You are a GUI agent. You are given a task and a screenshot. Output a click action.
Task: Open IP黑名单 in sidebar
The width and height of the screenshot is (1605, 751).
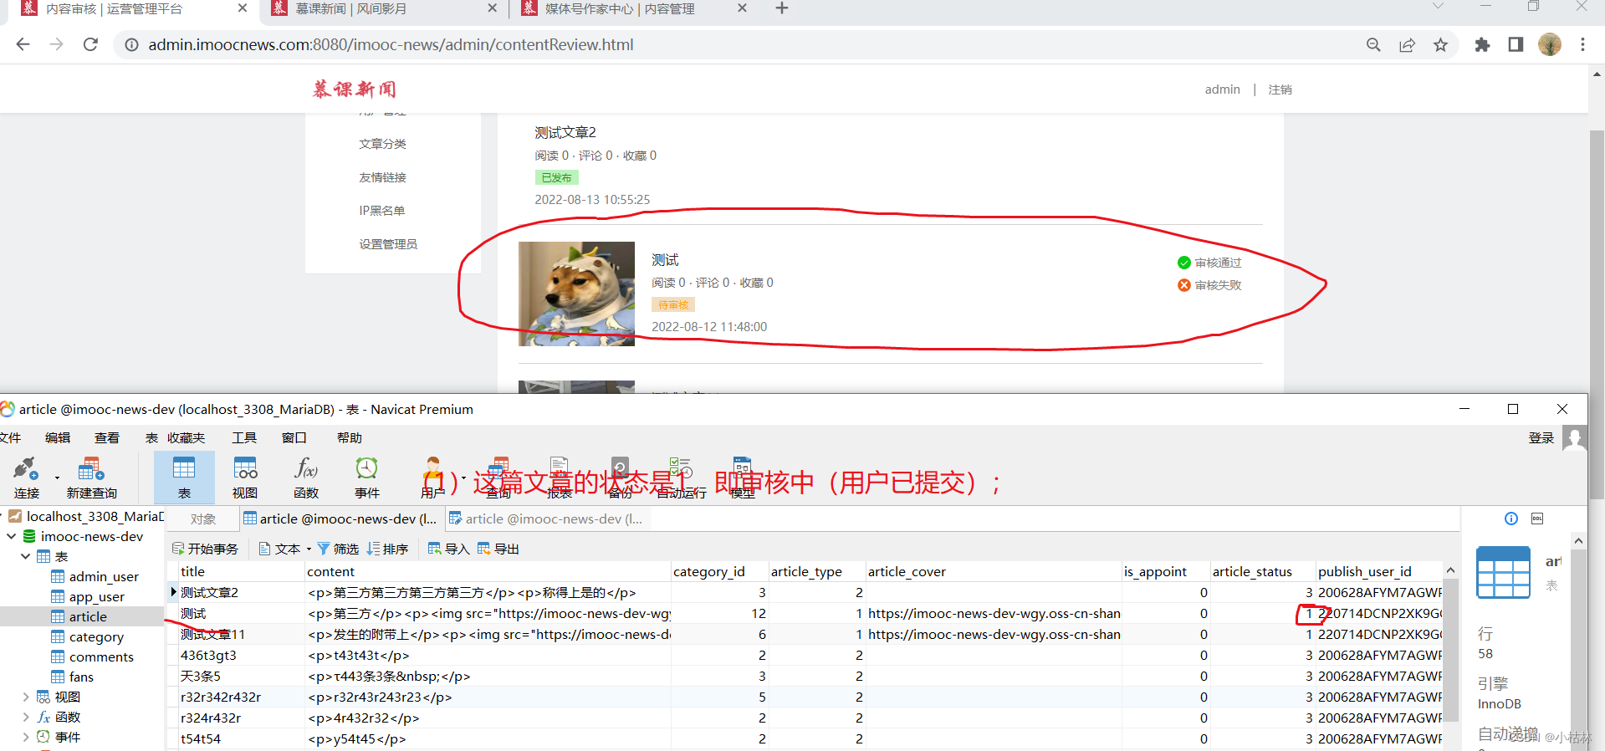click(381, 211)
